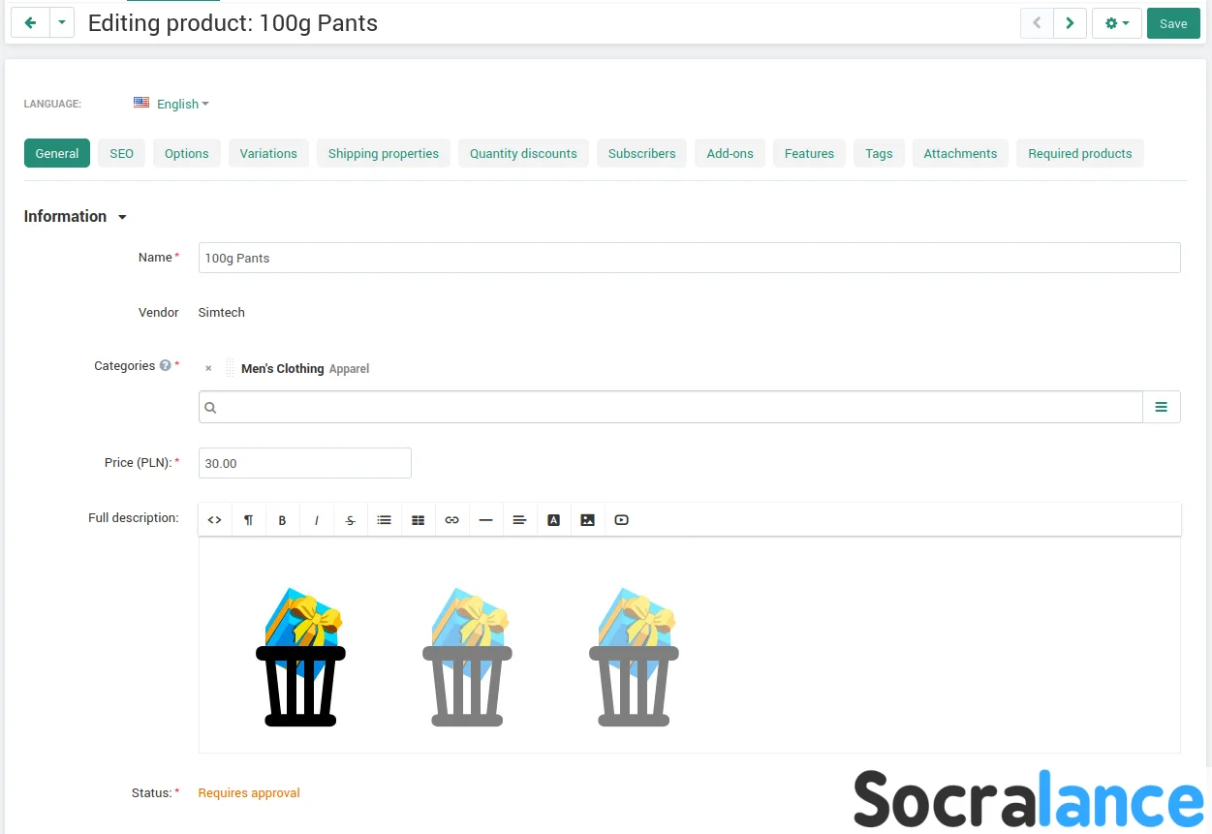This screenshot has width=1212, height=834.
Task: Open the Tags tab
Action: [x=880, y=153]
